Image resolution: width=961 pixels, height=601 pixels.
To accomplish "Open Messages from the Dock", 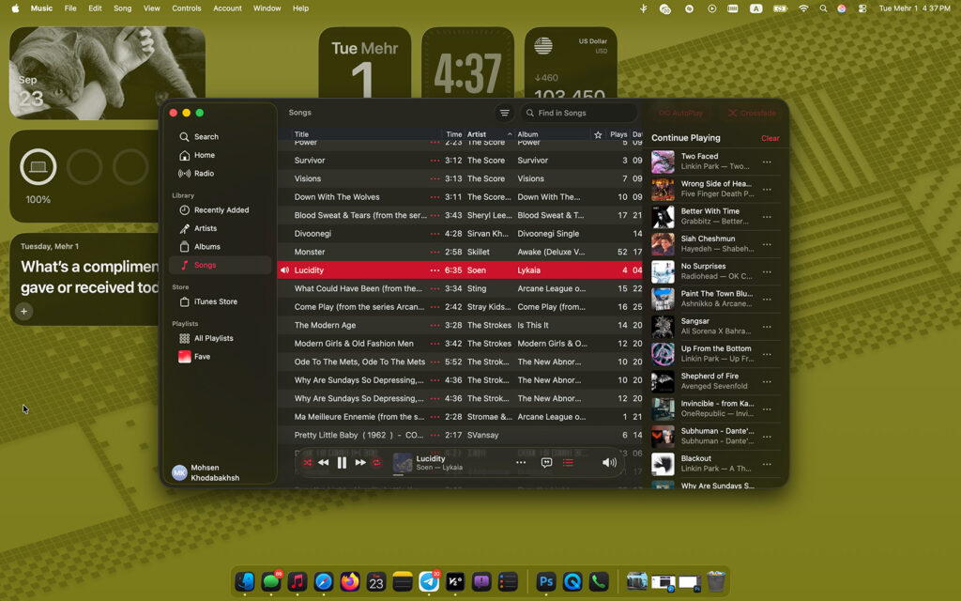I will tap(271, 581).
